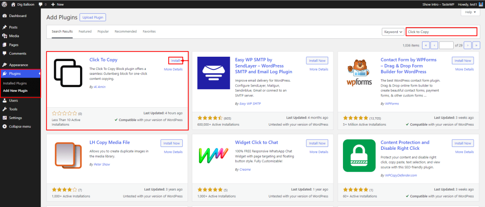Click the Easy WP SMTP envelope icon

tap(214, 73)
